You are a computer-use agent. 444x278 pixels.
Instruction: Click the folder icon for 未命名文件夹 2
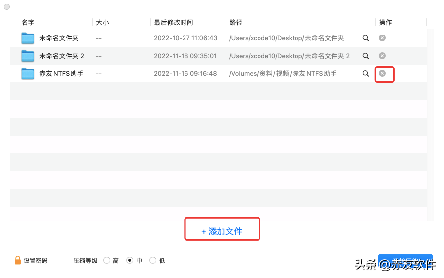click(x=28, y=56)
